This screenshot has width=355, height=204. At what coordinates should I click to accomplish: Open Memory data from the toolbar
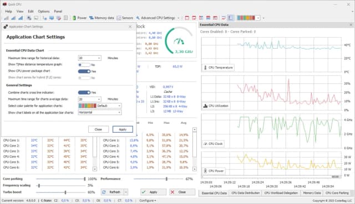[102, 18]
